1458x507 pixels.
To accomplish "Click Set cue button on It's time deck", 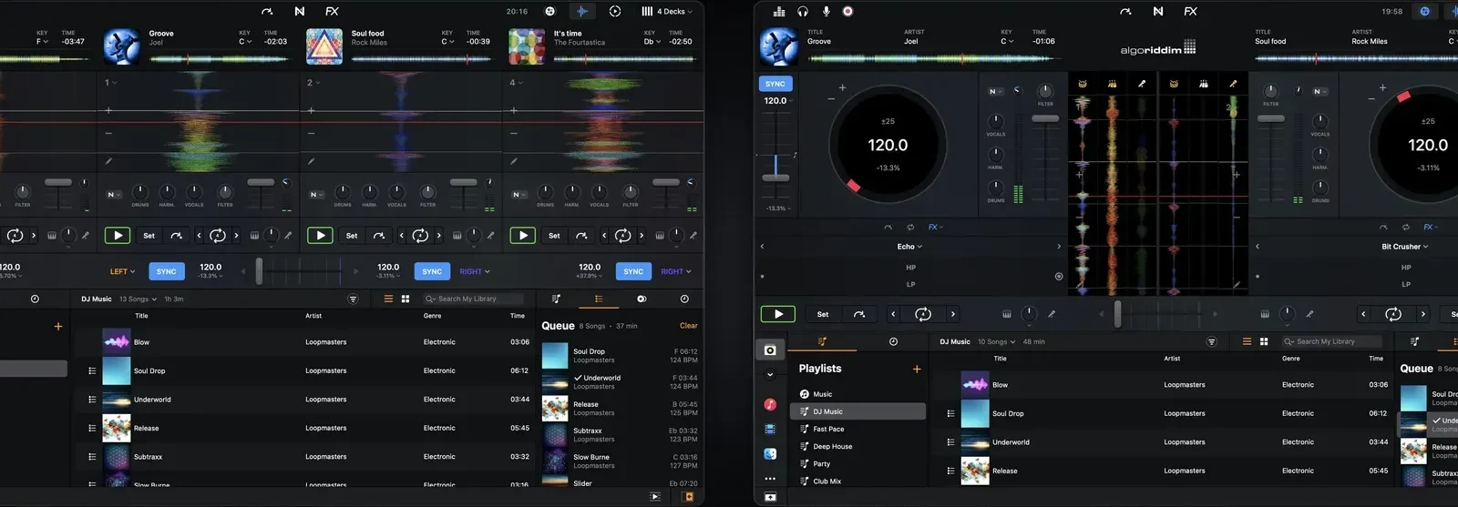I will click(x=554, y=236).
